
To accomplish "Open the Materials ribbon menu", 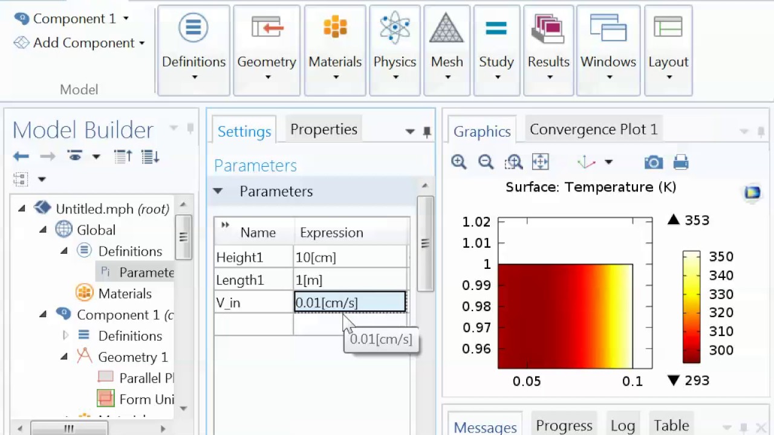I will [x=335, y=50].
